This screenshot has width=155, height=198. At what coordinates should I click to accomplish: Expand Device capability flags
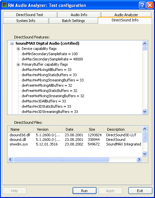point(18,49)
